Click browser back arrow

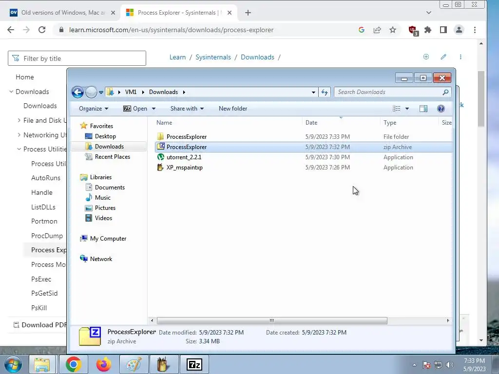[11, 30]
